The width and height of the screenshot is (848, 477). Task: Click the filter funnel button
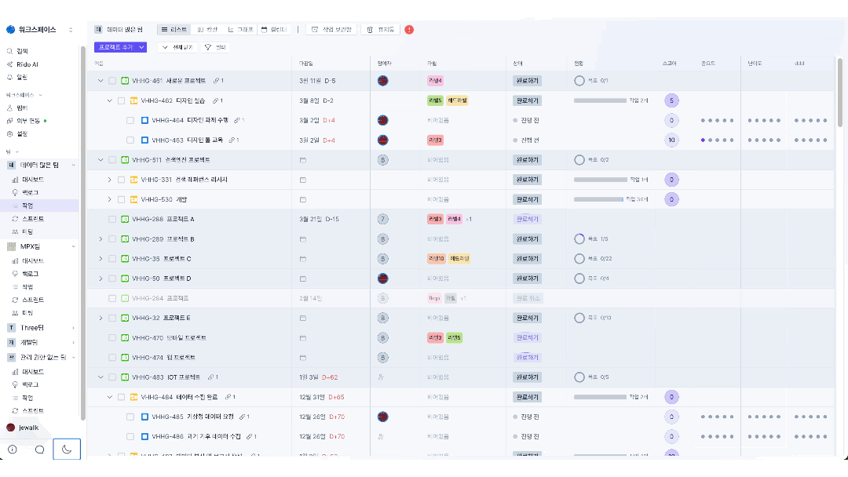(x=215, y=47)
